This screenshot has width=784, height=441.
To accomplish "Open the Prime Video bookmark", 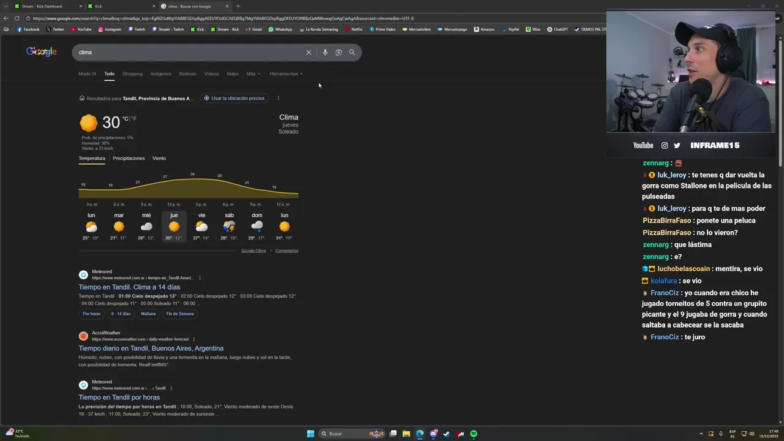I will 382,29.
